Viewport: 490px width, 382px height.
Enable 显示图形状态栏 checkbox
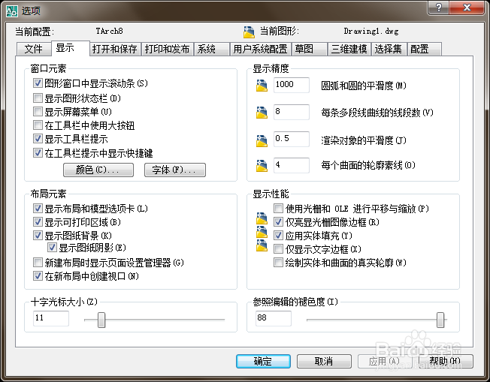[38, 98]
